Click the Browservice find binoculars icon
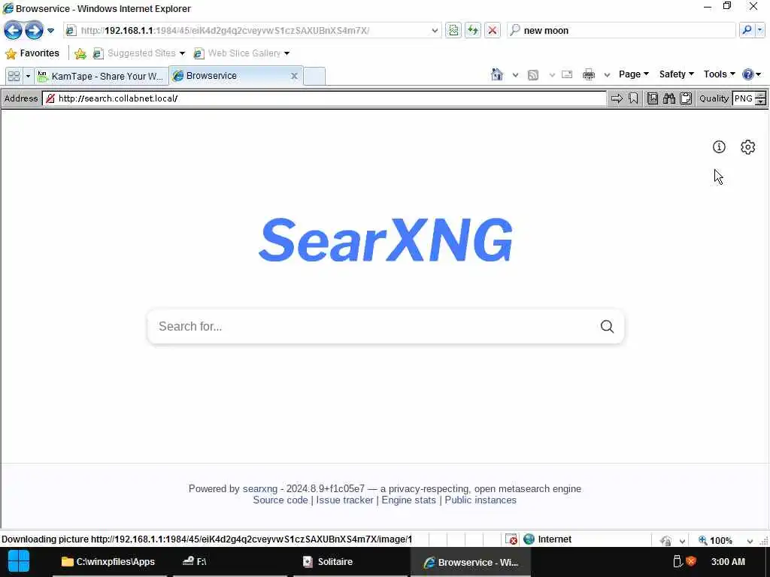This screenshot has height=577, width=770. [669, 98]
